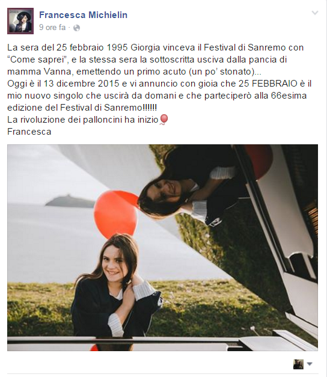Open the Francesca Michelin name link
Image resolution: width=327 pixels, height=377 pixels.
click(83, 15)
